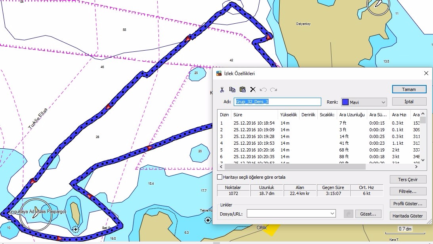This screenshot has width=433, height=244.
Task: Expand the Dosya/URL combo box
Action: 332,214
